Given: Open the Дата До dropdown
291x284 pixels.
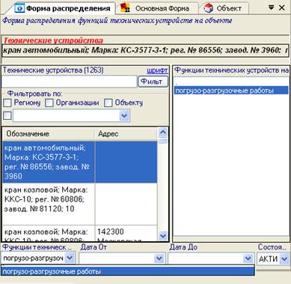Looking at the screenshot, I should (x=248, y=259).
